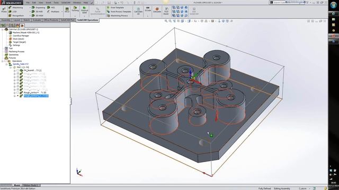339x190 pixels.
Task: Toggle the highlighted Rough_contour operation checkbox
Action: 17,96
